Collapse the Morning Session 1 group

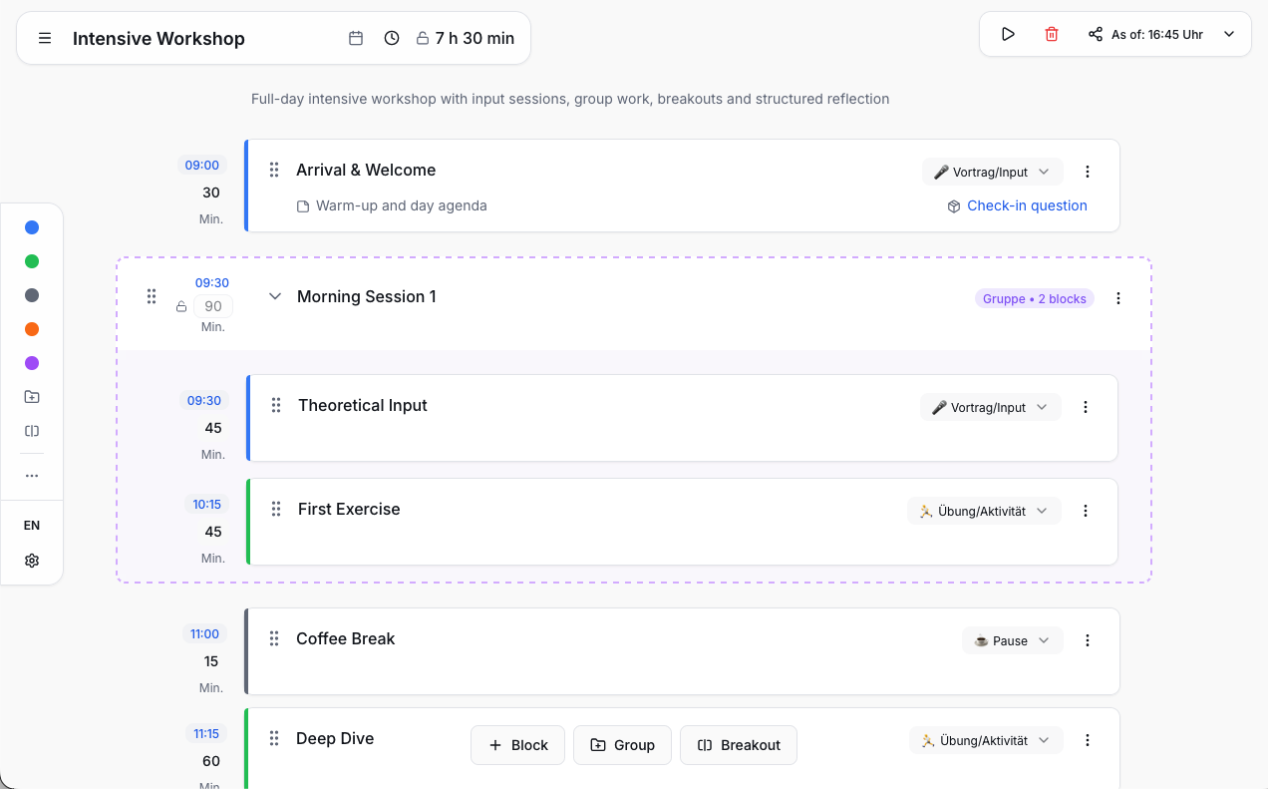click(275, 296)
